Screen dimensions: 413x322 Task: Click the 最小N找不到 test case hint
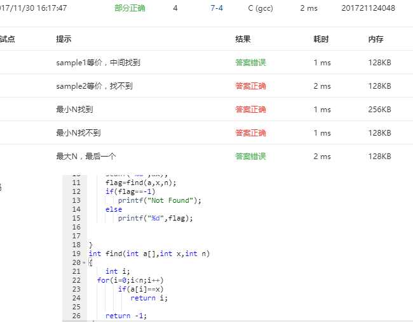click(x=78, y=133)
